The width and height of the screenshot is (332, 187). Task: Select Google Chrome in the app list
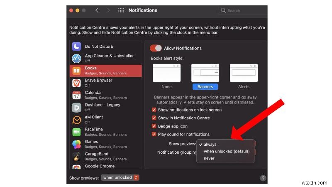(x=106, y=166)
